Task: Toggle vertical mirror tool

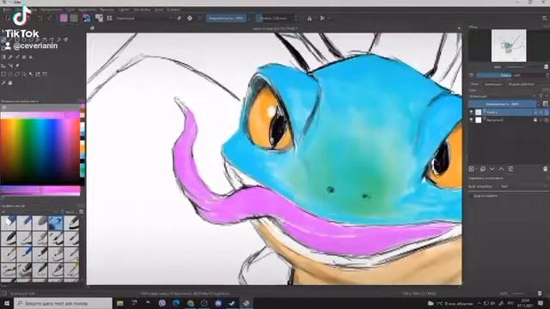Action: 322,18
